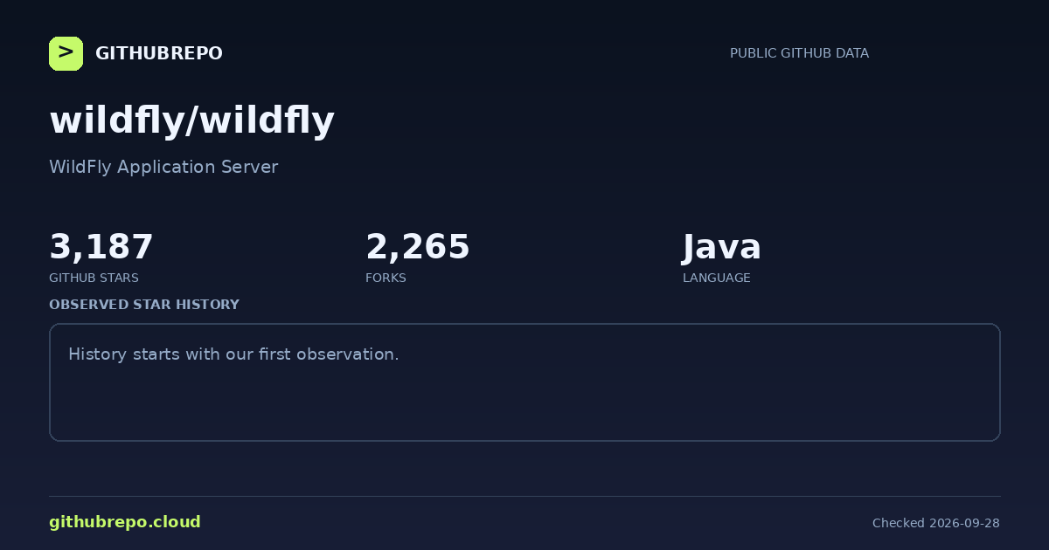
Task: Click the footer divider line
Action: [524, 497]
